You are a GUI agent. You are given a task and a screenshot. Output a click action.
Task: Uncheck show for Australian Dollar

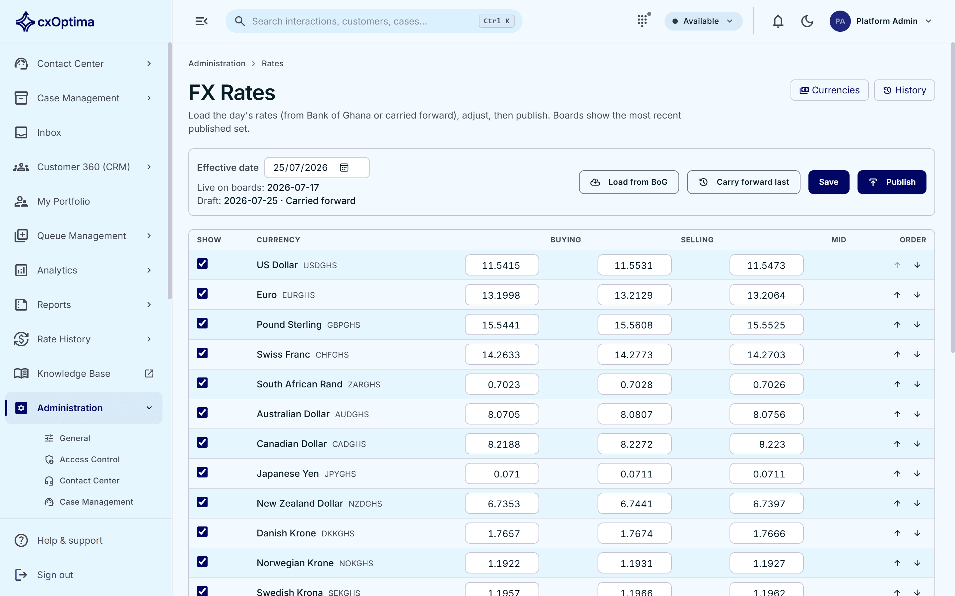pos(202,413)
